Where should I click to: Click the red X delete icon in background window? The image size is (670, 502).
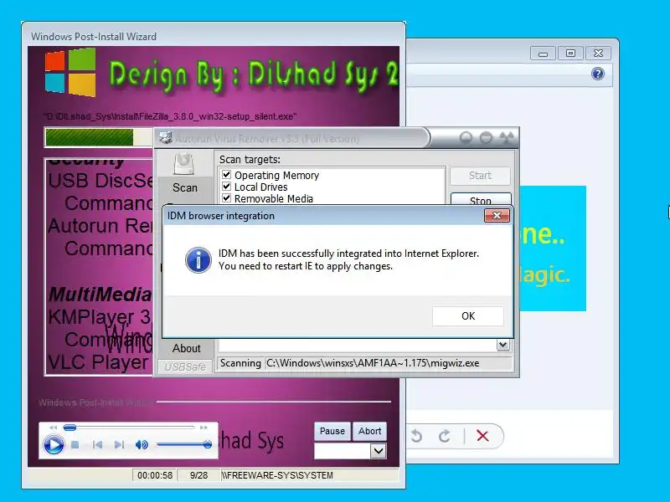pyautogui.click(x=482, y=436)
